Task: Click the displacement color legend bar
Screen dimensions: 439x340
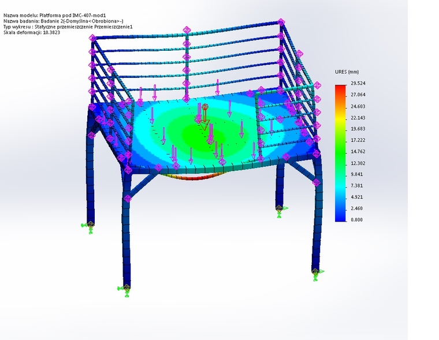Action: click(340, 154)
